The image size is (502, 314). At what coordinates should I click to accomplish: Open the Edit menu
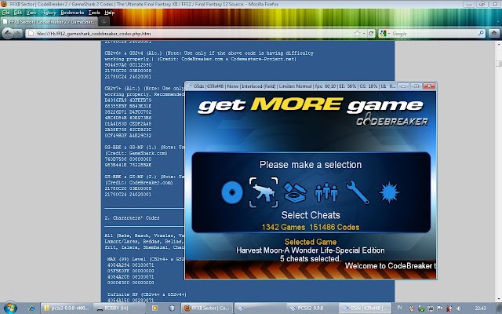point(18,13)
